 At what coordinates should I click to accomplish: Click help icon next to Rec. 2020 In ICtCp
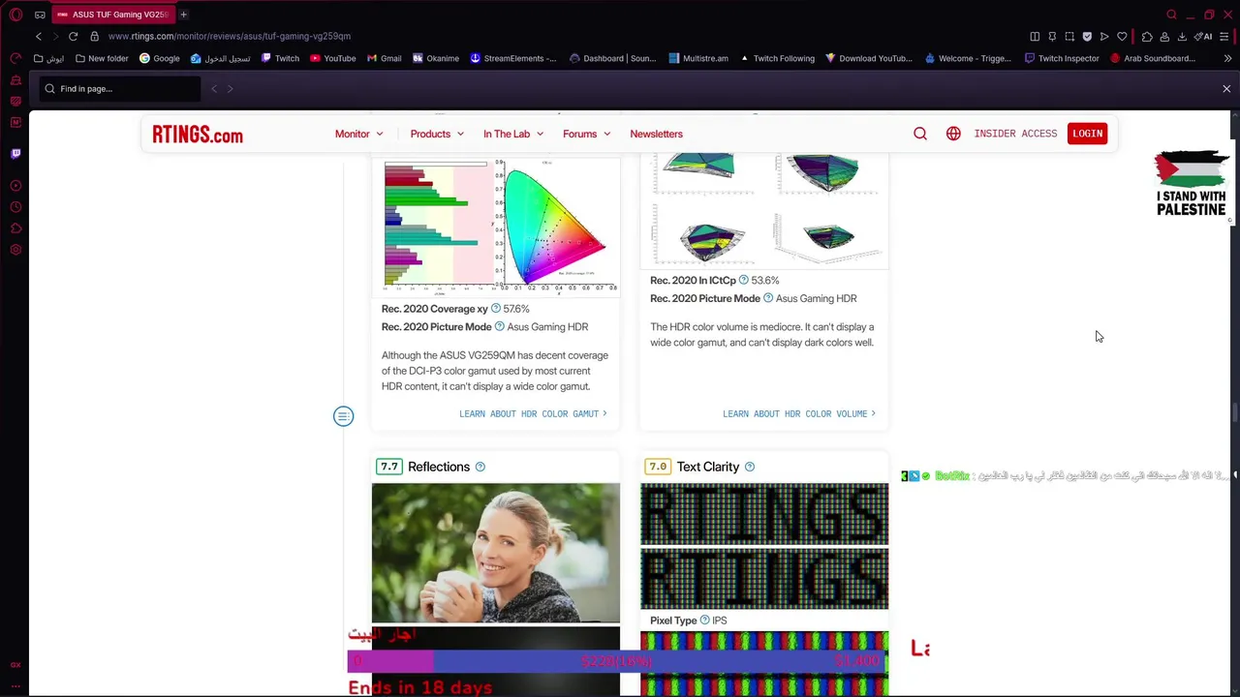coord(744,280)
